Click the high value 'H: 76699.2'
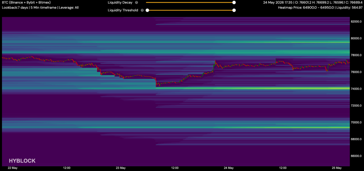 pos(321,3)
